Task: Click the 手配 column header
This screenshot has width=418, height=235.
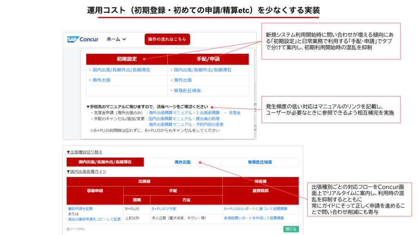Action: coord(173,191)
